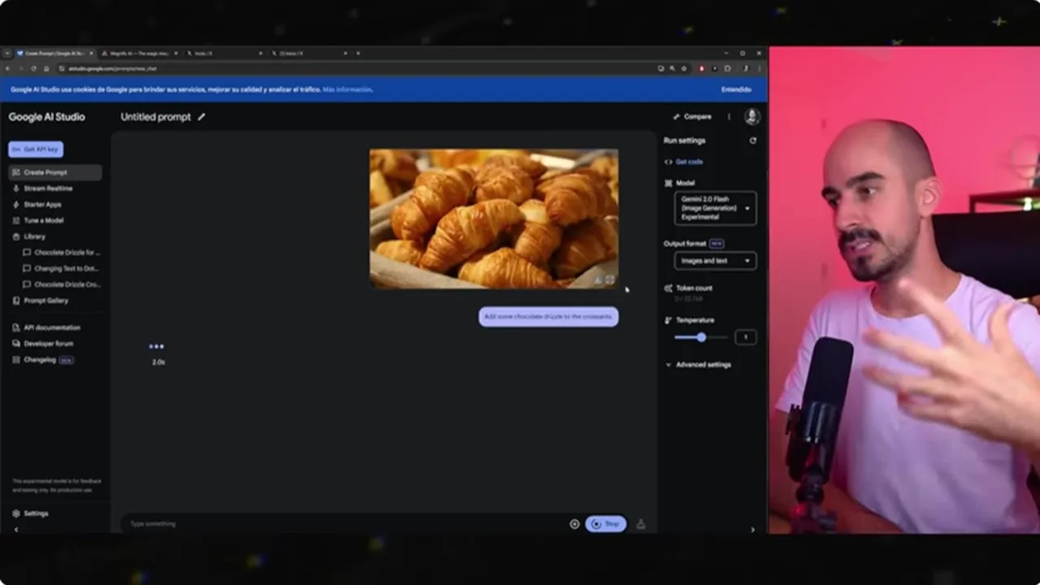
Task: Click the clear chat icon beside Stop
Action: click(x=641, y=524)
